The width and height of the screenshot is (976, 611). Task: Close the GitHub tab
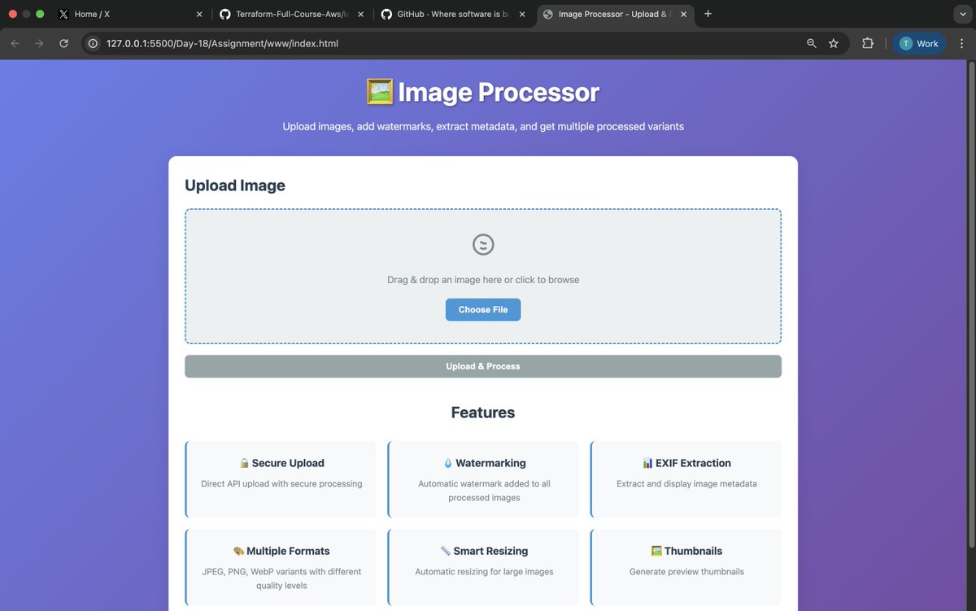[521, 14]
